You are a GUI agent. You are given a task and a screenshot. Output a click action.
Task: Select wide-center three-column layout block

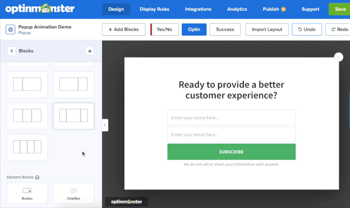click(73, 116)
